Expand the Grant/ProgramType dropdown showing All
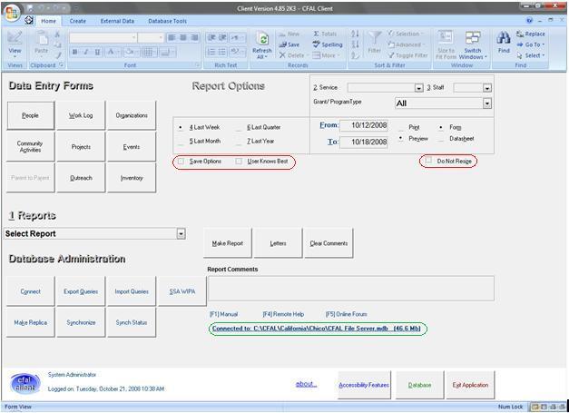 point(487,103)
